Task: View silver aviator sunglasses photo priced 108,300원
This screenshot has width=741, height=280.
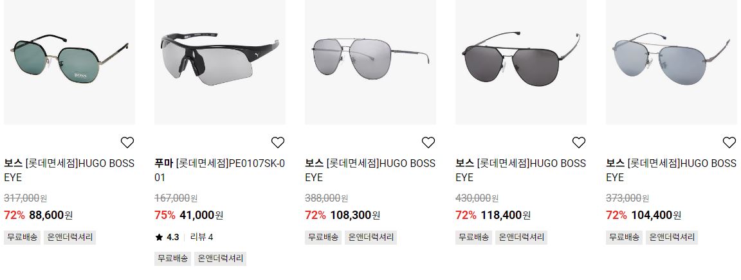Action: coord(370,62)
